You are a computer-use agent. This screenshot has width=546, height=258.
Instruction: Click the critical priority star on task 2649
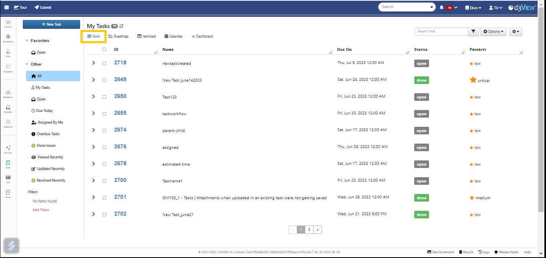pos(473,80)
